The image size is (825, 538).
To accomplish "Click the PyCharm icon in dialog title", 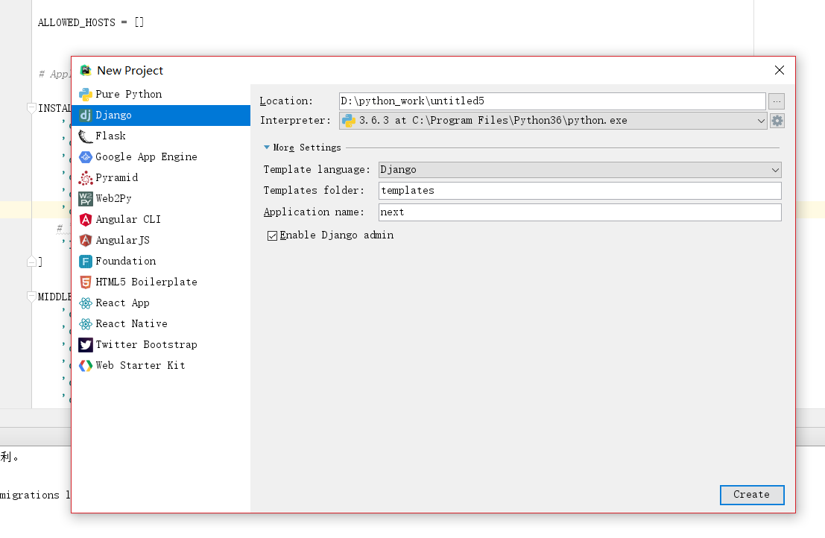I will 85,71.
